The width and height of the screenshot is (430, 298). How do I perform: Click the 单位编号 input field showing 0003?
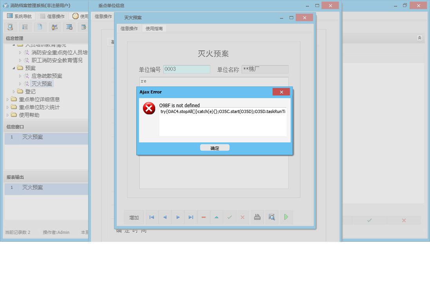(187, 69)
